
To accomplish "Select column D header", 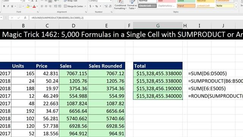I will (73, 25).
